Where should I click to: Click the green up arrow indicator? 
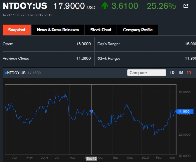[105, 6]
